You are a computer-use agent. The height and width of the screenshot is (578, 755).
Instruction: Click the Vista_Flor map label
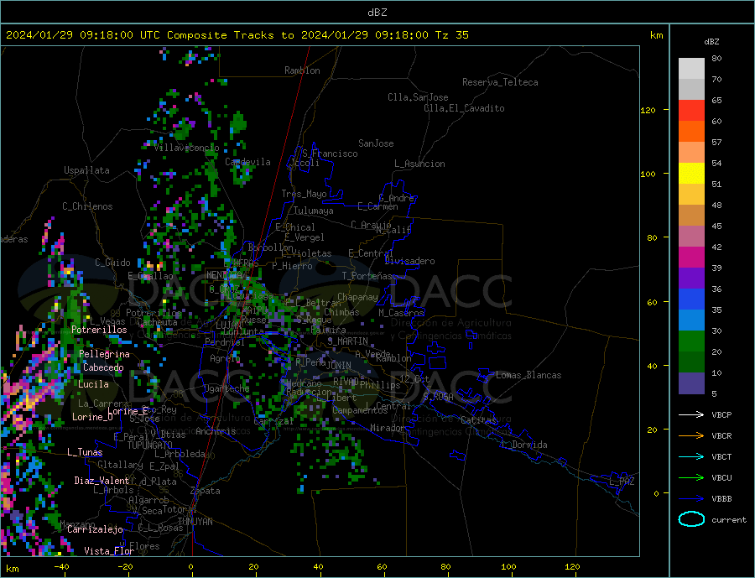pos(109,551)
